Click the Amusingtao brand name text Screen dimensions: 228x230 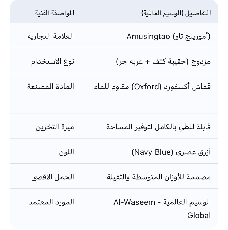click(x=148, y=37)
